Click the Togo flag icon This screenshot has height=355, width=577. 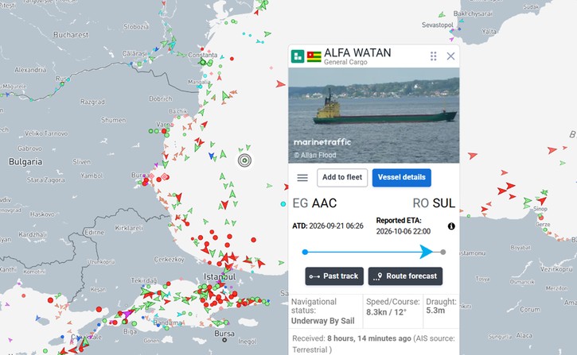(314, 56)
